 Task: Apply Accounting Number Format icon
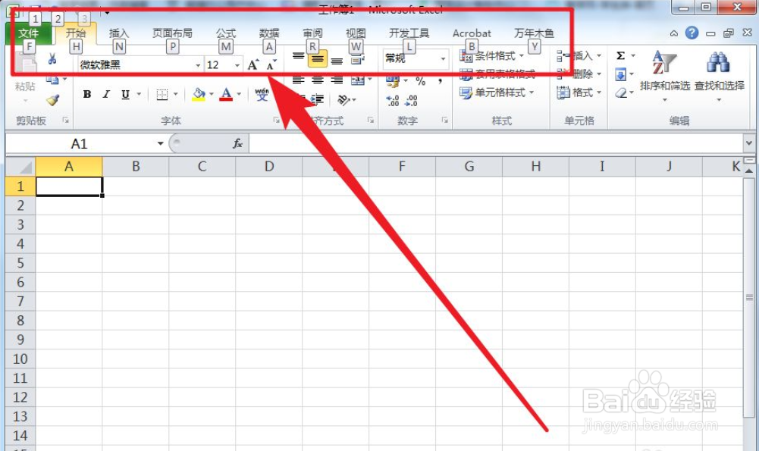pyautogui.click(x=393, y=81)
